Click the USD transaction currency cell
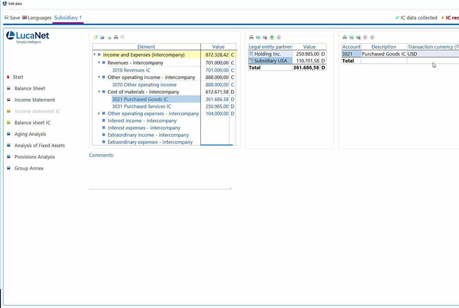459x308 pixels. [x=433, y=54]
